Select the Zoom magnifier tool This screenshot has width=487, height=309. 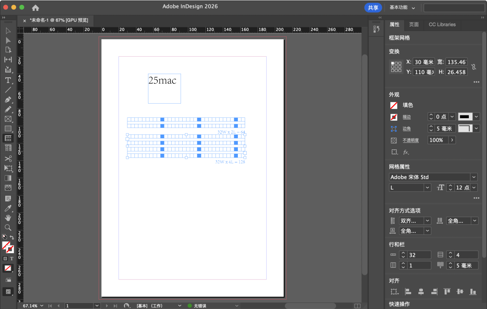click(x=8, y=228)
